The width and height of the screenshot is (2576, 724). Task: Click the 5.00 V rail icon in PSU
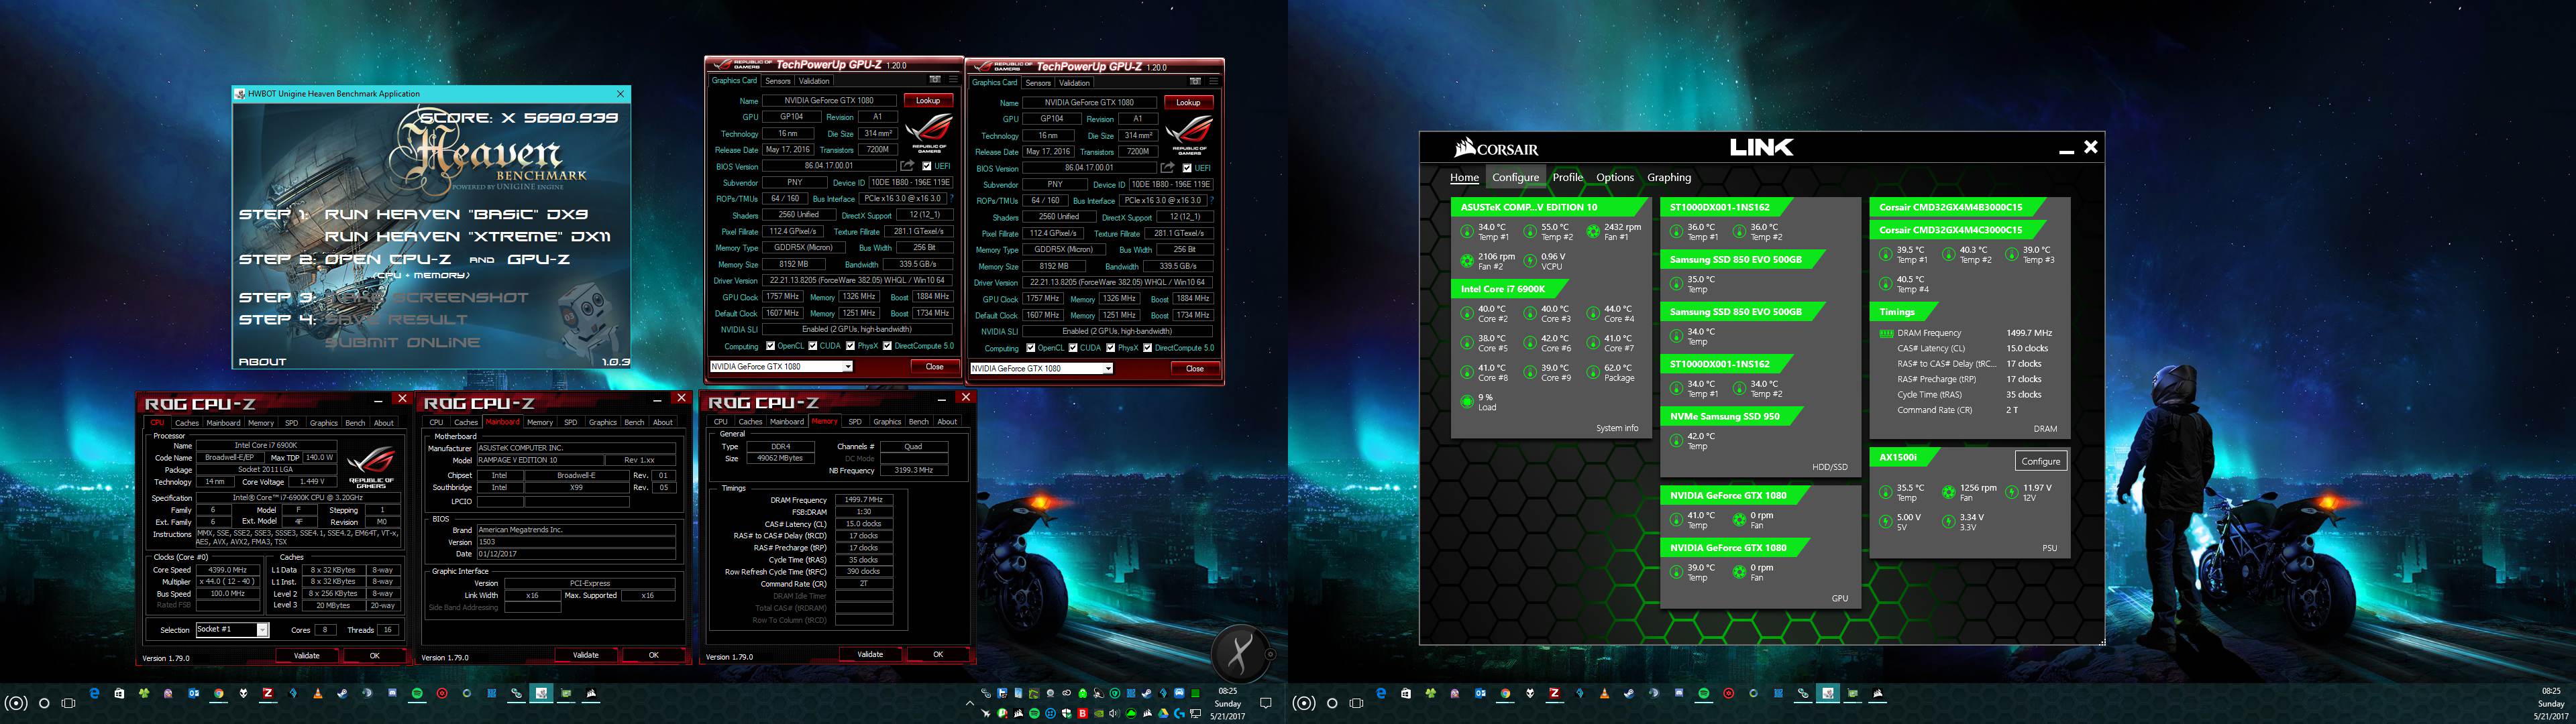(x=1886, y=522)
